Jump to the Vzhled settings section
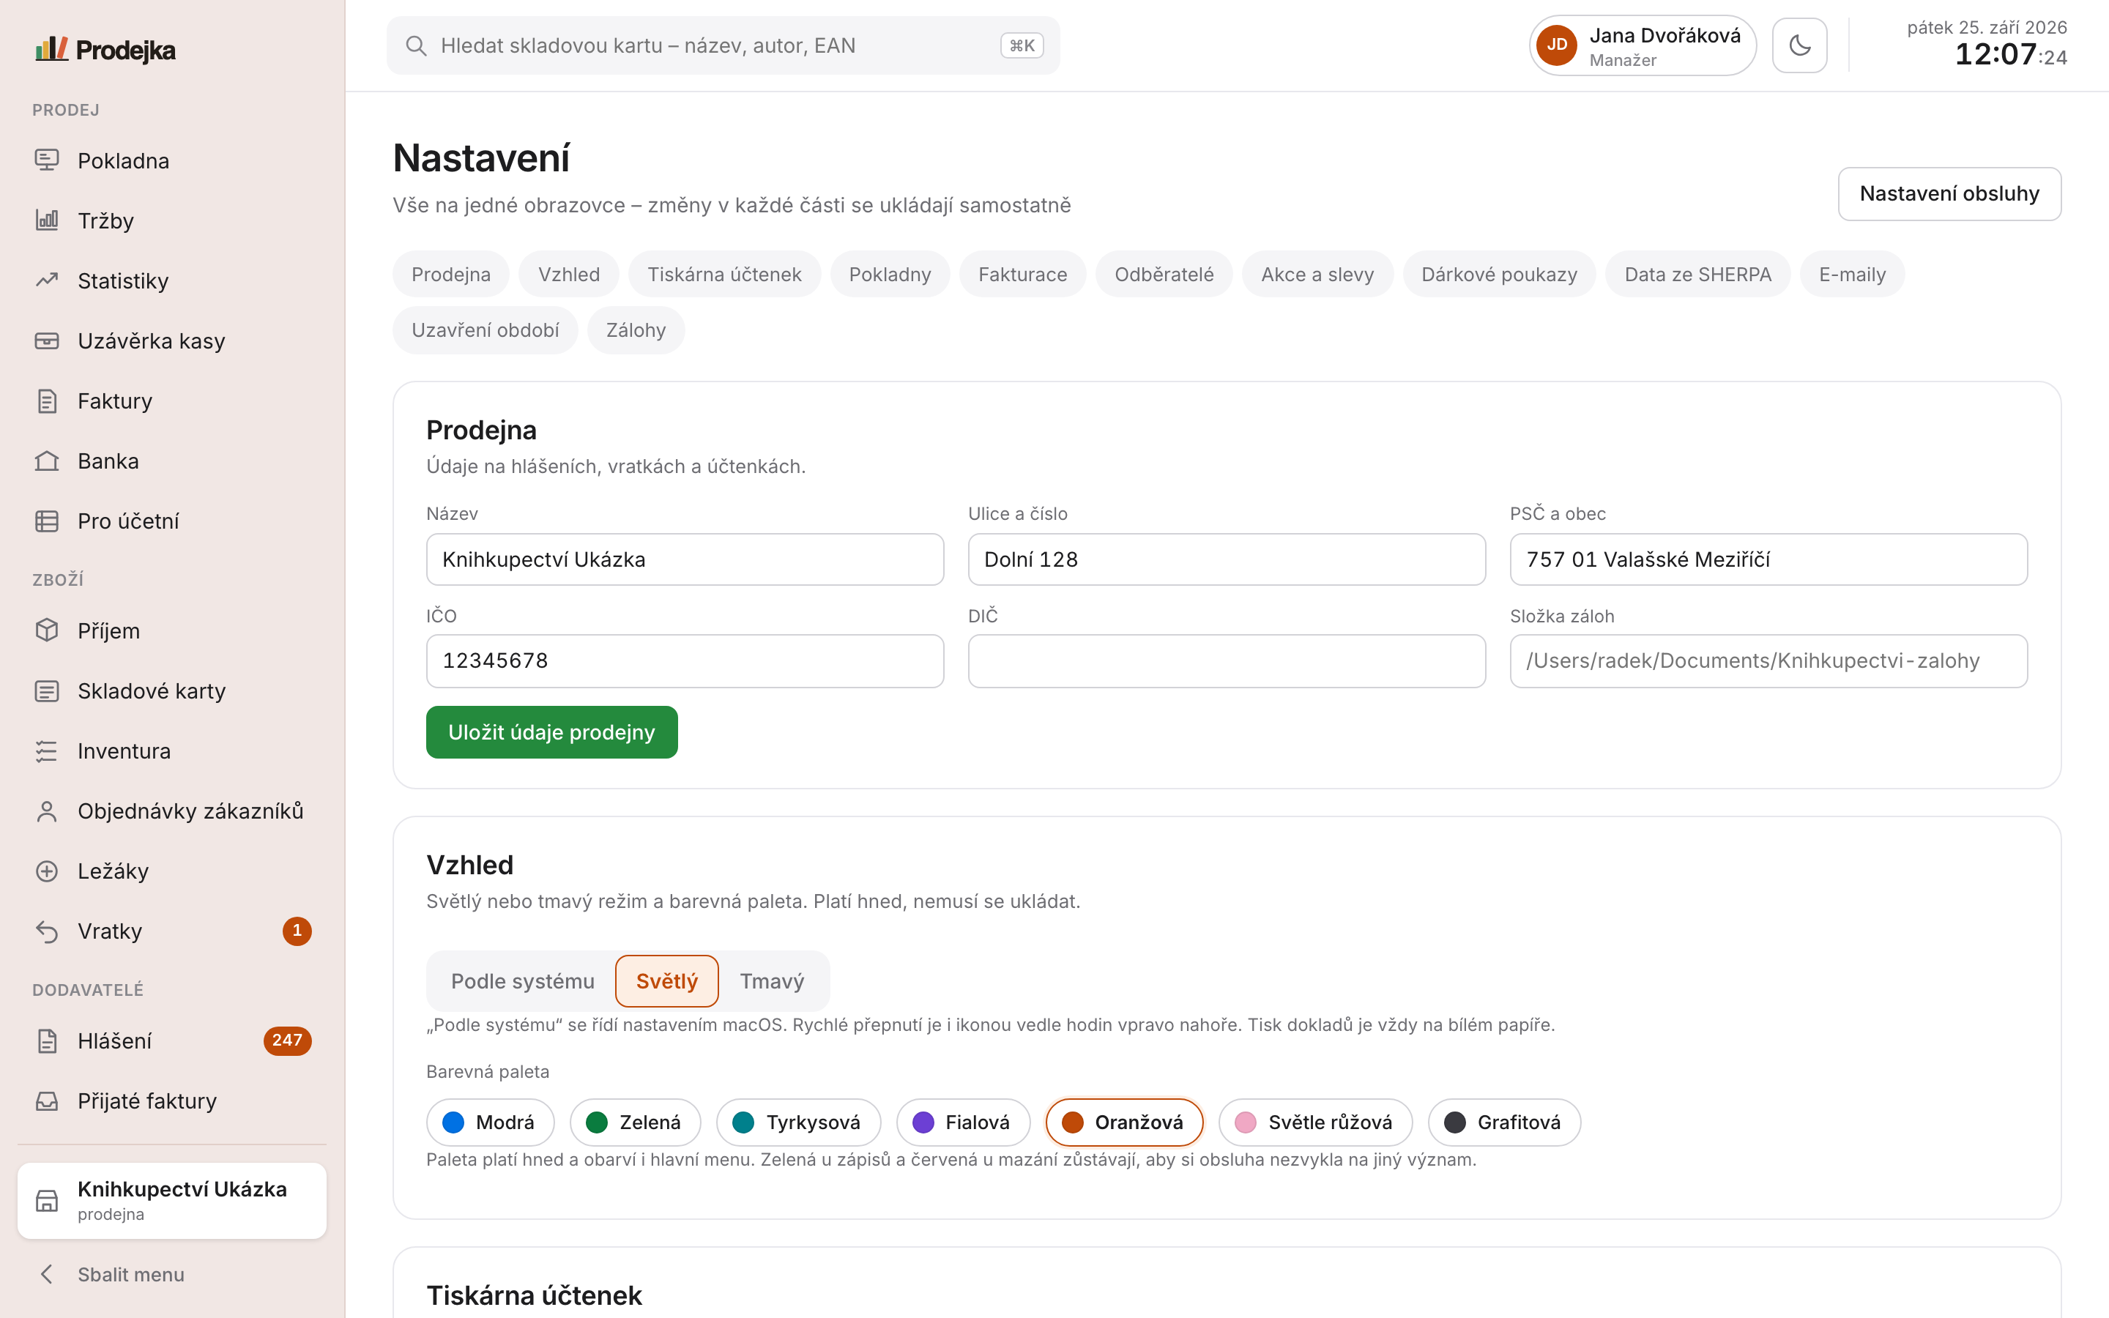The width and height of the screenshot is (2109, 1318). click(x=568, y=275)
